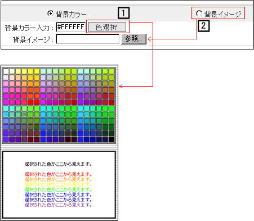This screenshot has width=254, height=221.
Task: Pick the magenta swatch at the left edge
Action: point(6,102)
